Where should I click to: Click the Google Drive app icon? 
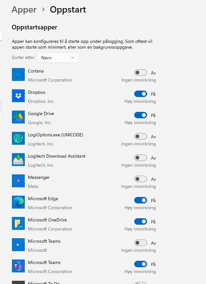tap(18, 117)
